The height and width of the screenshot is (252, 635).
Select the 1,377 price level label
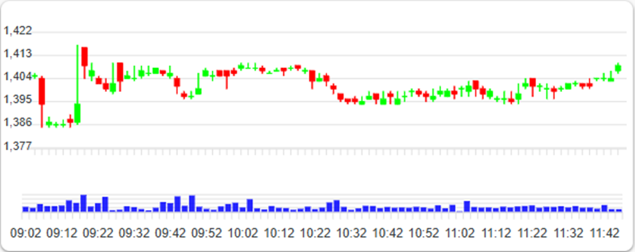pyautogui.click(x=17, y=146)
